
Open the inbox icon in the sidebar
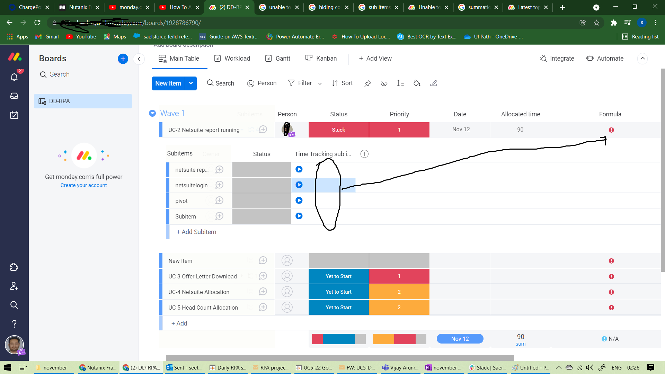[x=14, y=96]
